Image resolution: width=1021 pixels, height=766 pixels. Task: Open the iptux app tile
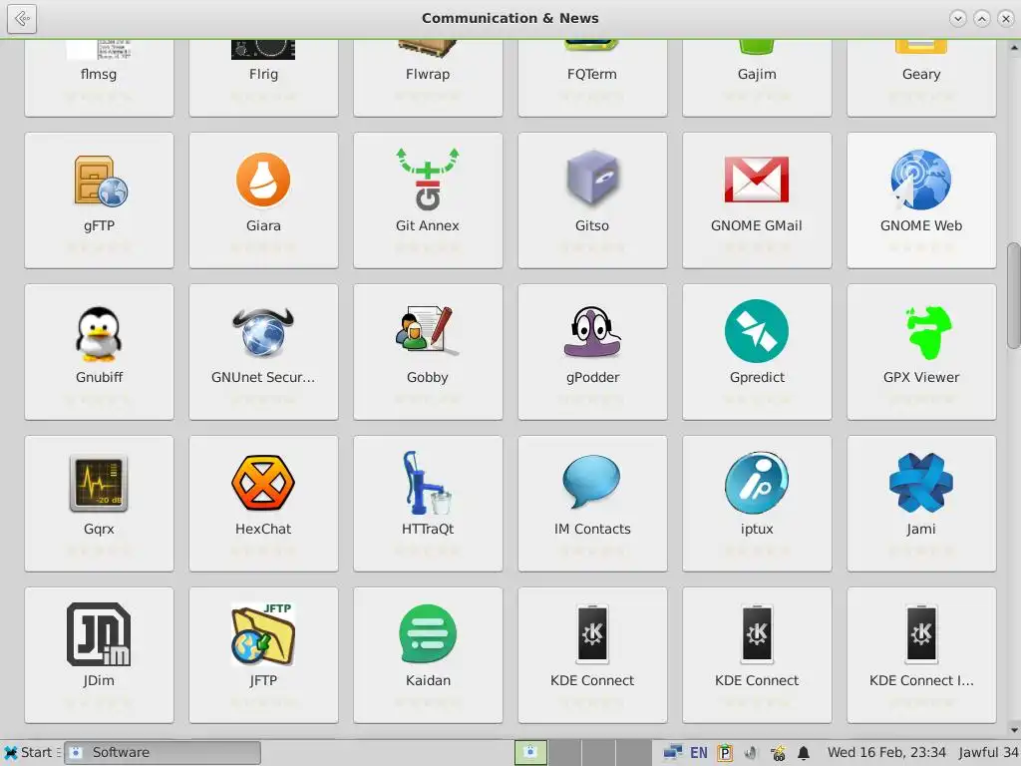tap(757, 504)
